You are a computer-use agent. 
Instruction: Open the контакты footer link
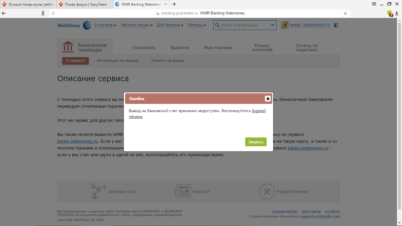(x=332, y=212)
